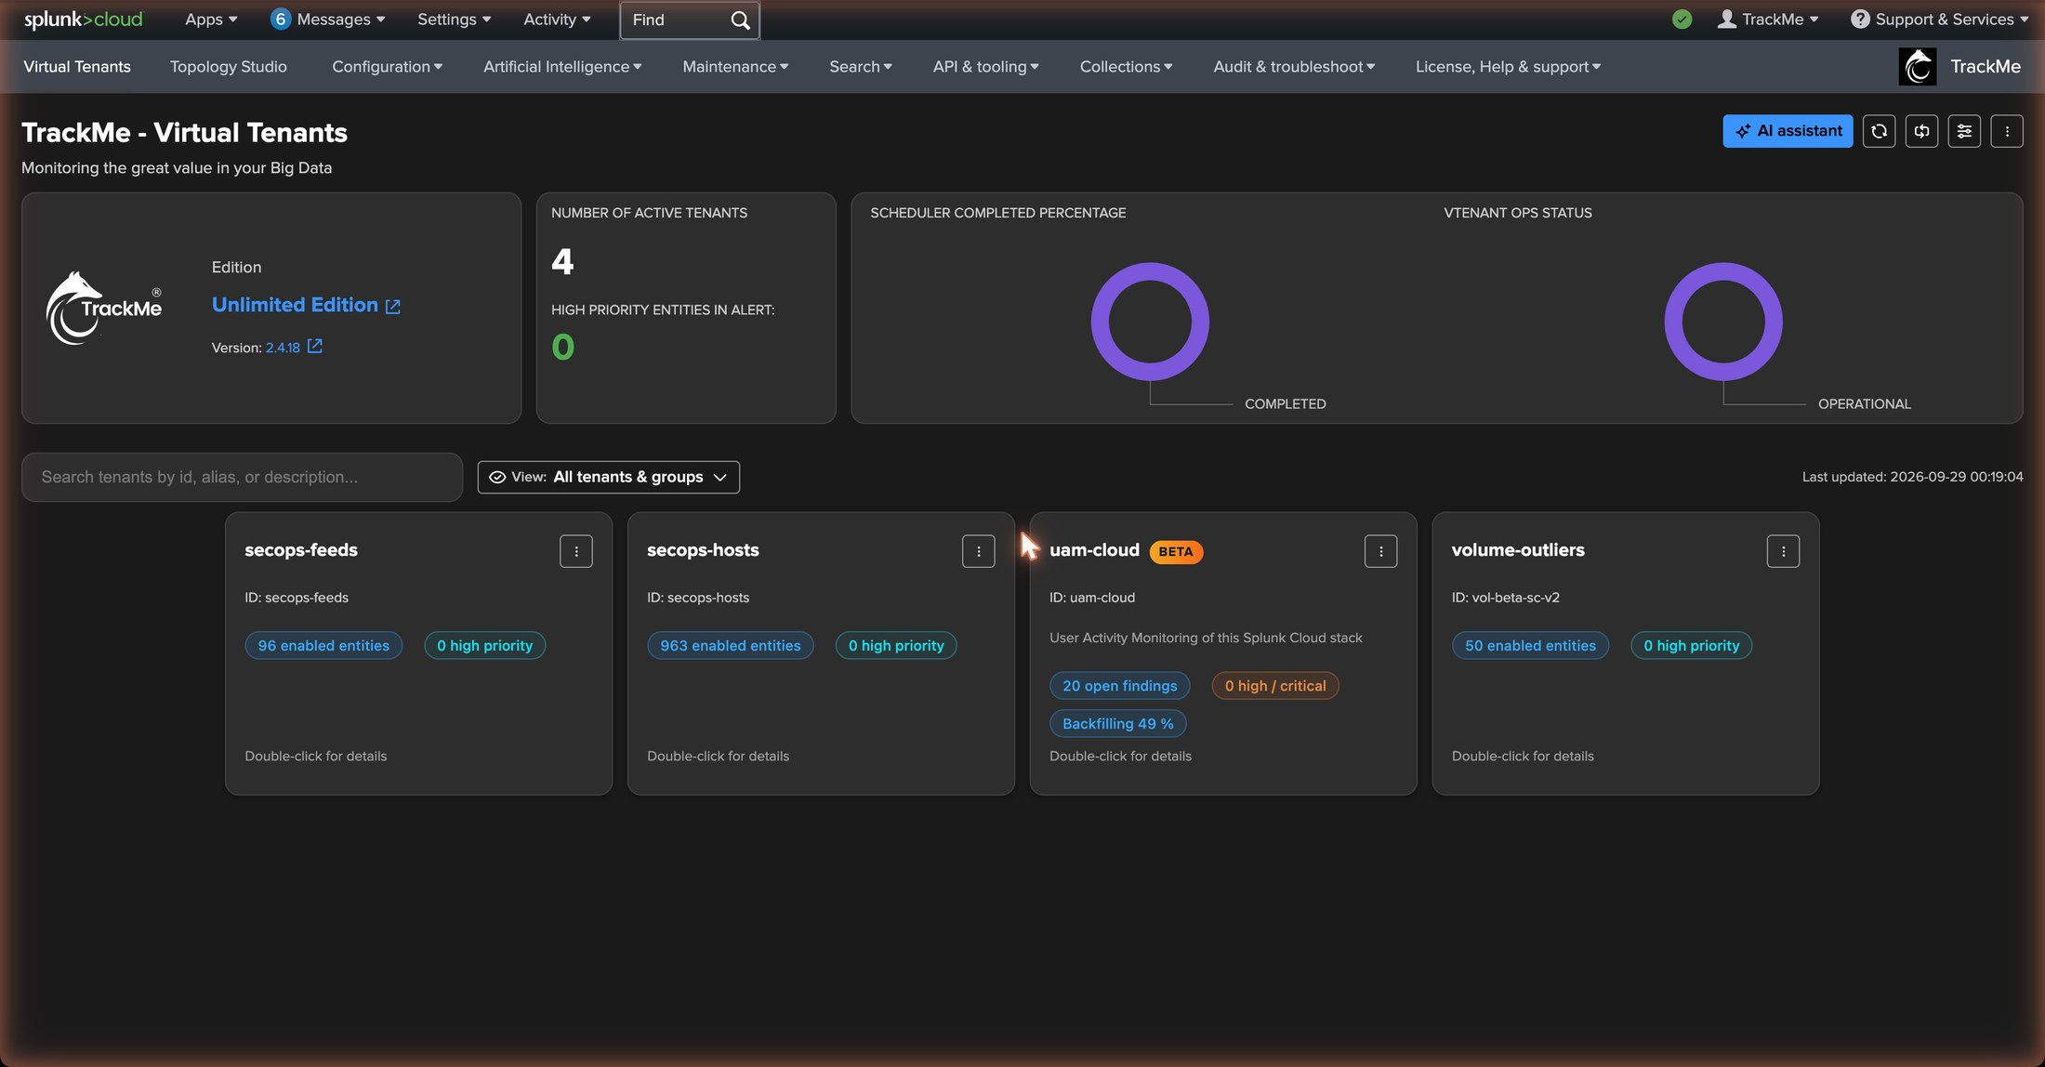Open the secops-feeds card three-dot menu
Viewport: 2045px width, 1067px height.
tap(576, 551)
